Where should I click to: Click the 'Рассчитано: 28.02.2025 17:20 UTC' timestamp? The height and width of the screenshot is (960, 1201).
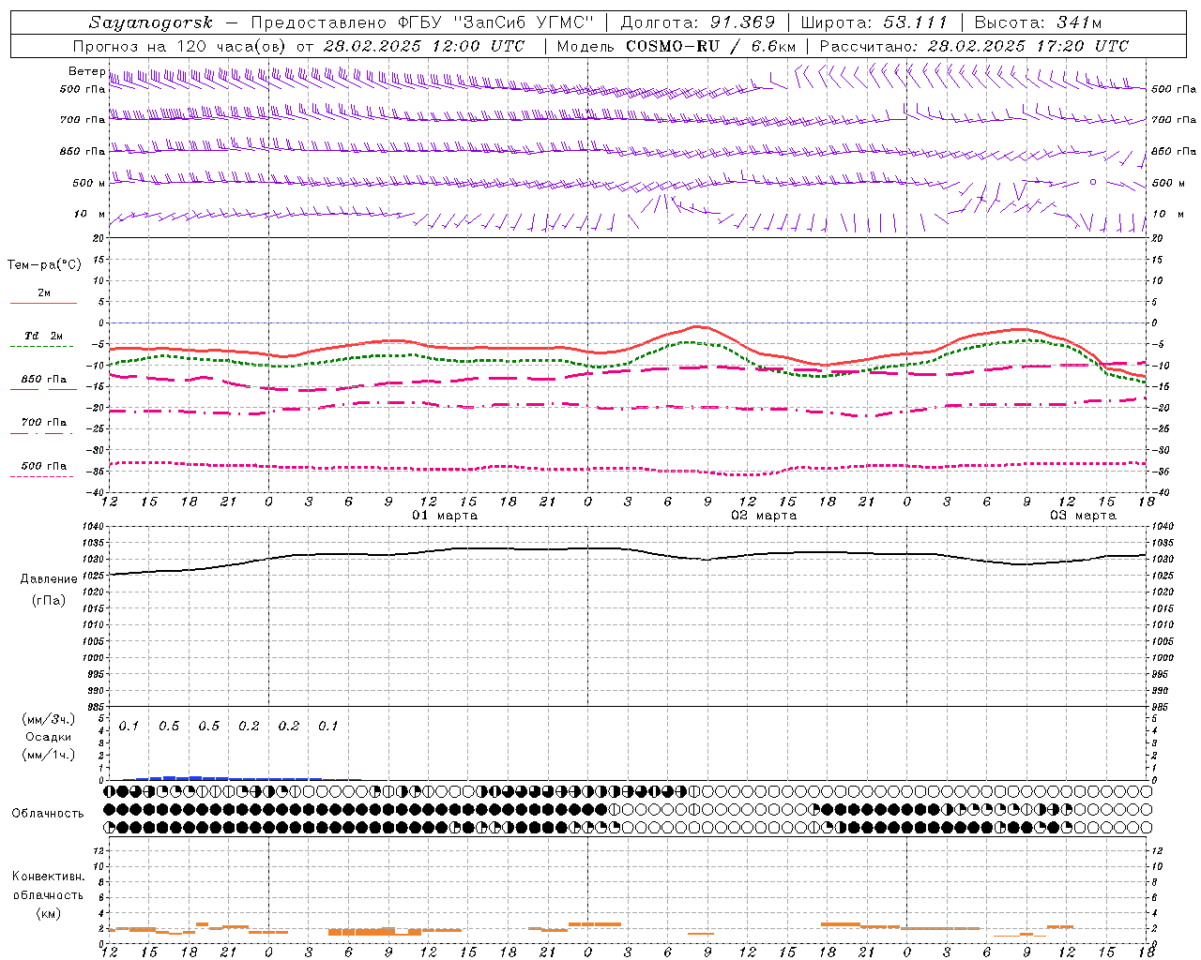coord(974,46)
